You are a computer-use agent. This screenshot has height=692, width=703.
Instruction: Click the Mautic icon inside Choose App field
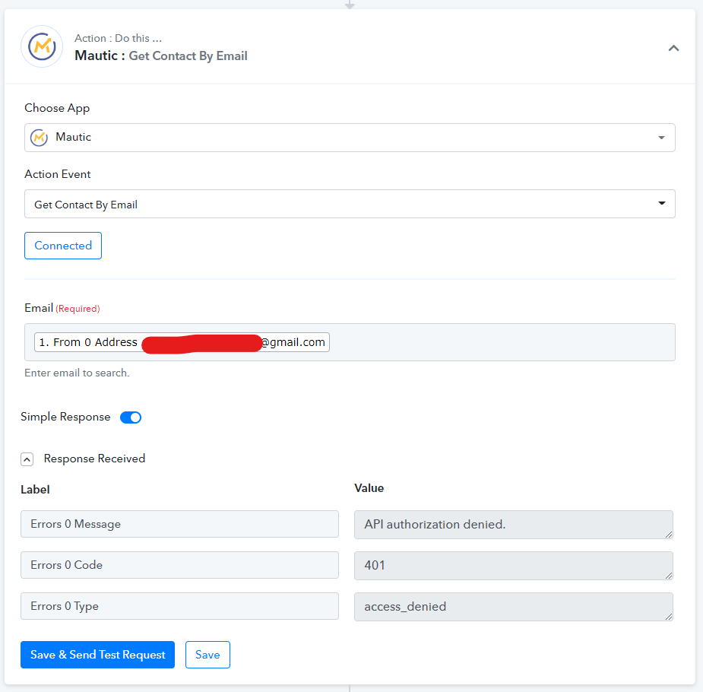39,138
